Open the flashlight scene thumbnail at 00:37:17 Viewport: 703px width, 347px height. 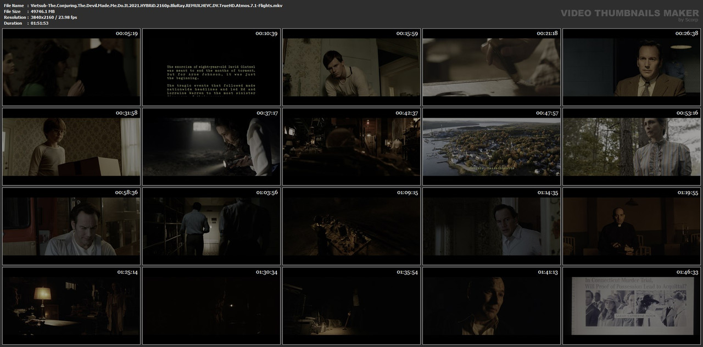pyautogui.click(x=211, y=146)
